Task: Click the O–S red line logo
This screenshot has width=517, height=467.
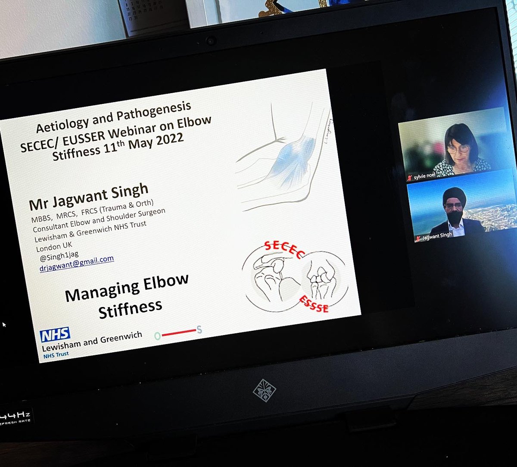Action: tap(178, 332)
